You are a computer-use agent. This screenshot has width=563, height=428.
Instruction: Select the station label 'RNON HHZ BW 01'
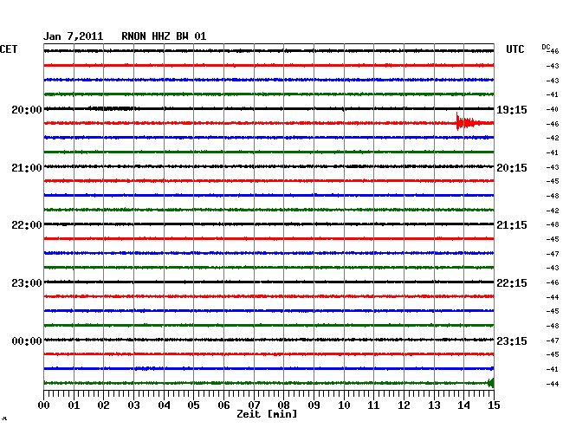pyautogui.click(x=164, y=36)
